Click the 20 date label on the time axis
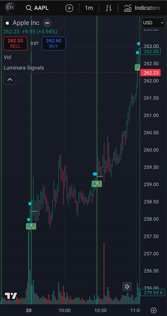 coord(29,310)
